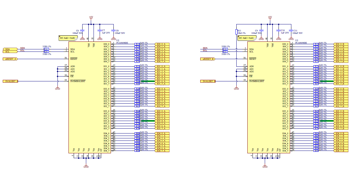Select resistor R16 on the SDA line
This screenshot has height=178, width=358.
coord(46,49)
